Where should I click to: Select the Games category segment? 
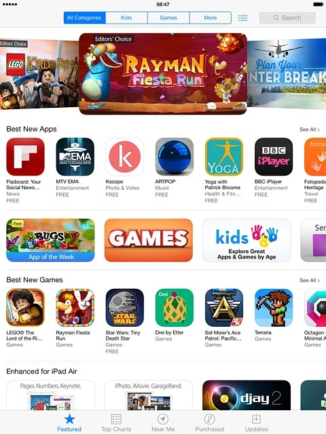coord(168,18)
